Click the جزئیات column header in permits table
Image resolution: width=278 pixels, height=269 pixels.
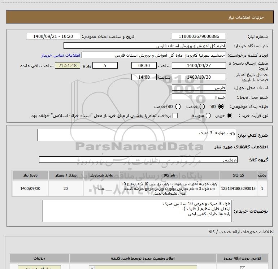(x=39, y=259)
